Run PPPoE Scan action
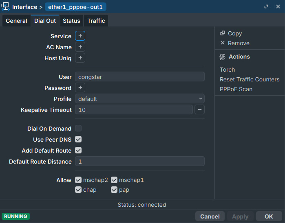Viewport: 285px width, 223px height. (236, 89)
